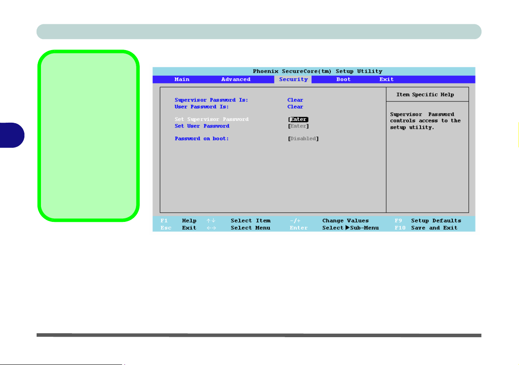
Task: Click Supervisor Password Is label
Action: pyautogui.click(x=211, y=100)
